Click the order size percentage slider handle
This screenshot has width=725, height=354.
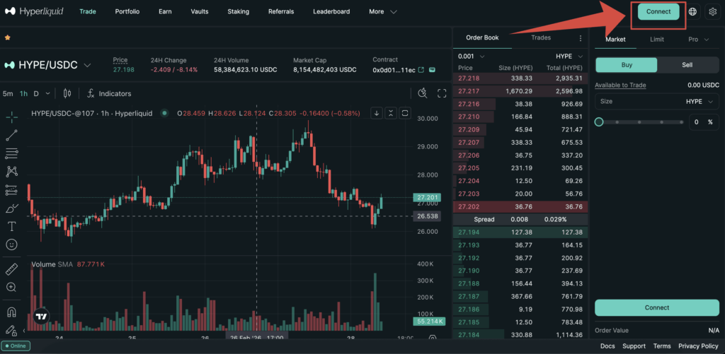[599, 122]
